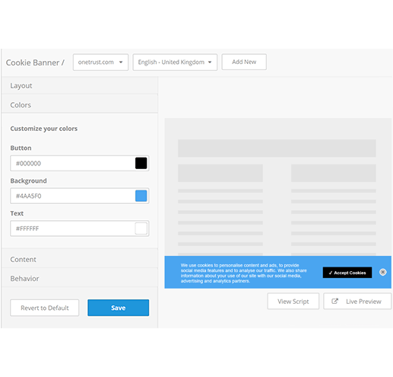Save the cookie banner settings
The width and height of the screenshot is (393, 377).
(x=119, y=308)
